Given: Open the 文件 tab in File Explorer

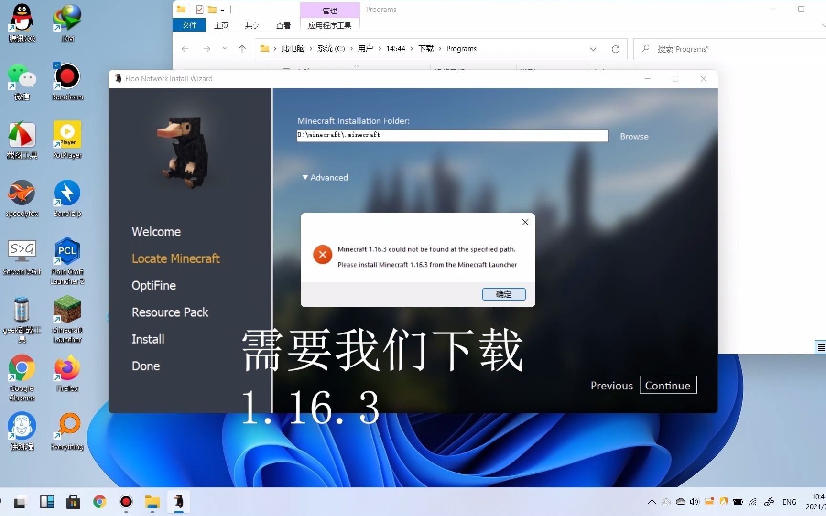Looking at the screenshot, I should (189, 25).
